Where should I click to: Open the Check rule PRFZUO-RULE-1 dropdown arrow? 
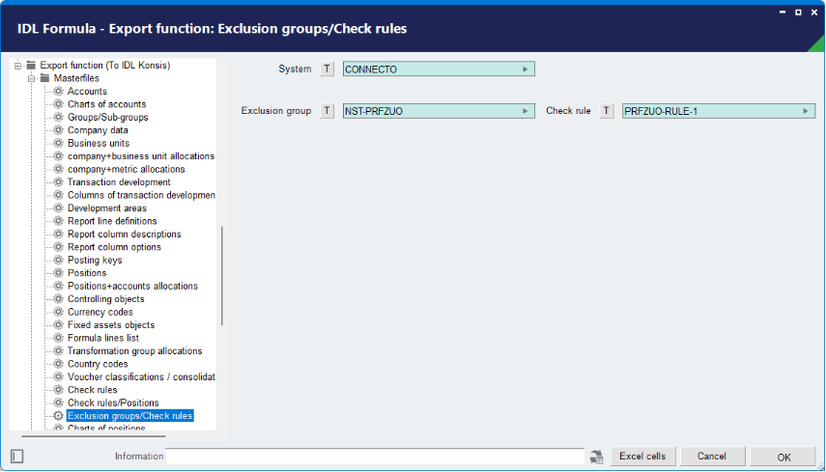click(806, 111)
